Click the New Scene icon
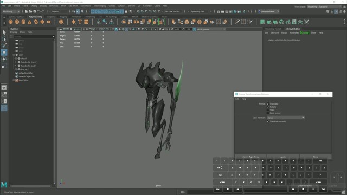347x195 pixels. click(x=27, y=11)
